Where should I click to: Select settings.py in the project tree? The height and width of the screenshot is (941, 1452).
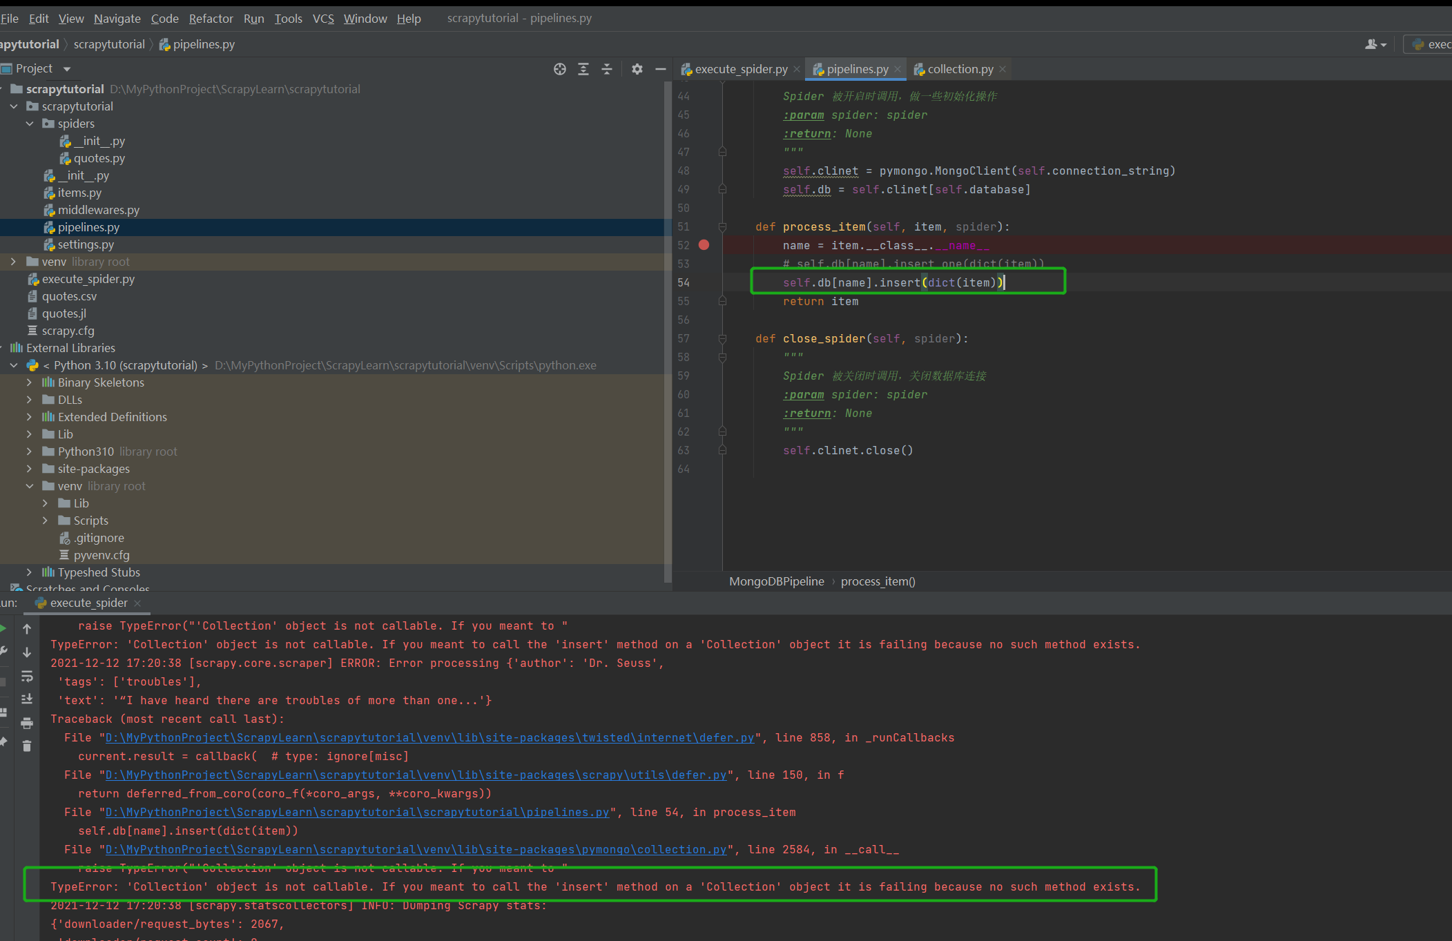pyautogui.click(x=86, y=244)
